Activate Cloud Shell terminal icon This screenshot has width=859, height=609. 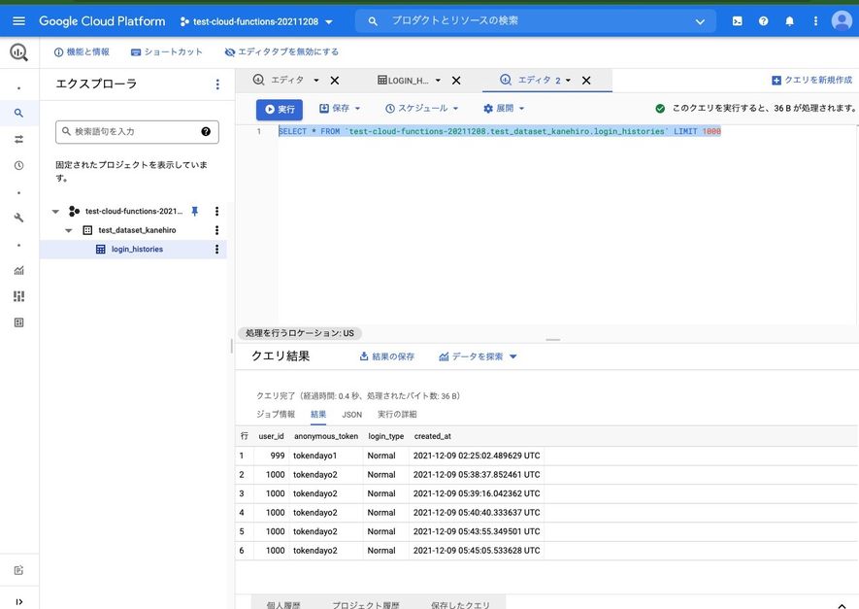[x=738, y=21]
